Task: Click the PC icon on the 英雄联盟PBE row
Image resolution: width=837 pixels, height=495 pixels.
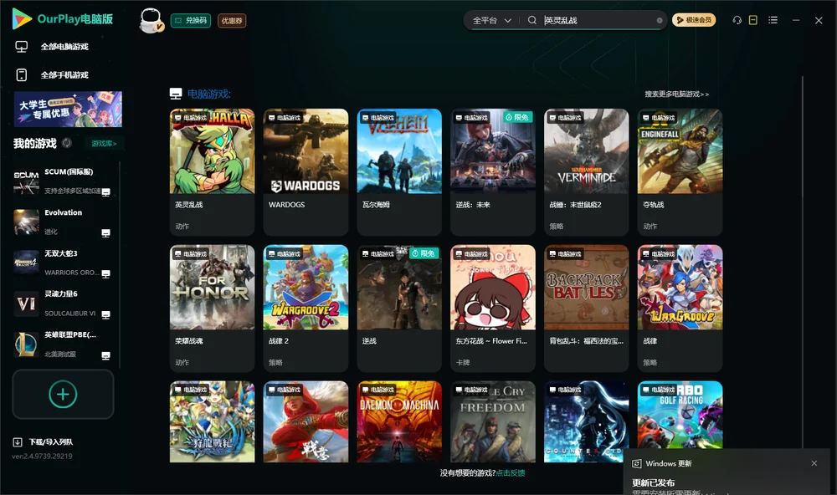Action: point(106,356)
